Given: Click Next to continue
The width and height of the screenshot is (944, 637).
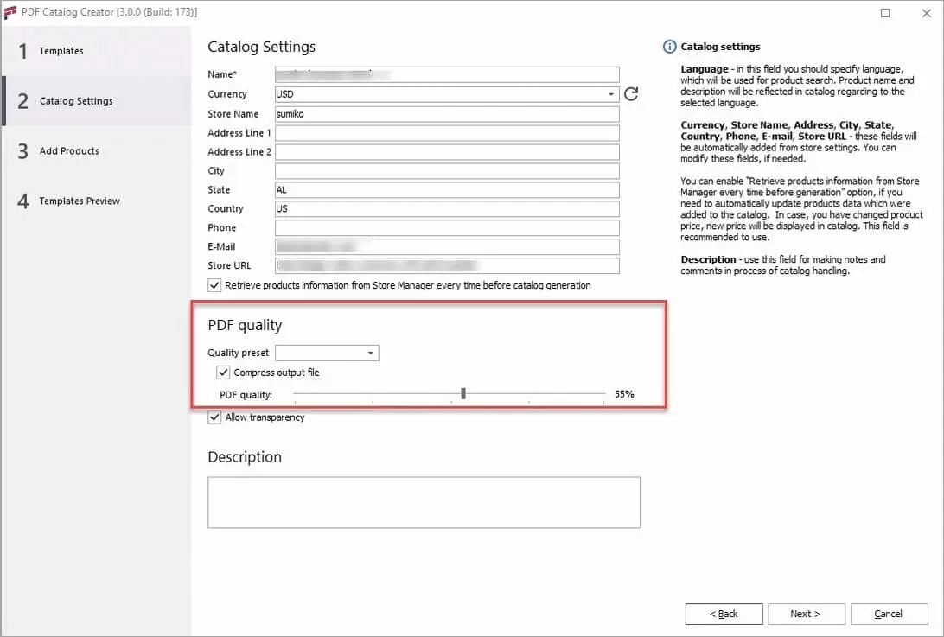Looking at the screenshot, I should (806, 614).
